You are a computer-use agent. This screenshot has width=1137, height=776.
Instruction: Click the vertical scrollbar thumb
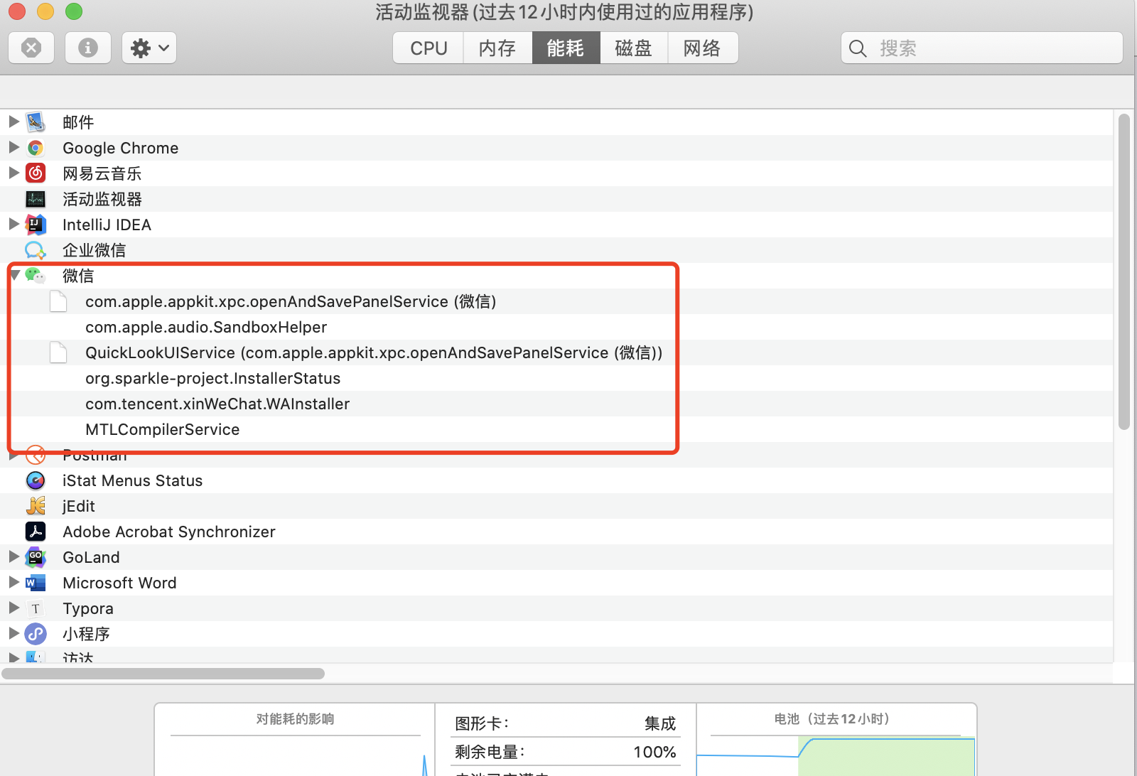coord(1123,272)
